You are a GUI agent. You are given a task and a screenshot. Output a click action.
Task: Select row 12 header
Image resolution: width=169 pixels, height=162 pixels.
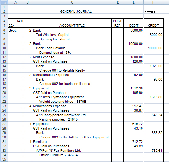pyautogui.click(x=4, y=57)
